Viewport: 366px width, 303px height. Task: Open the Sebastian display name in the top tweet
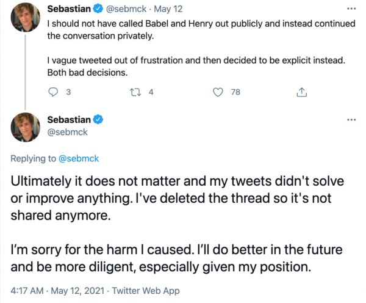point(68,10)
